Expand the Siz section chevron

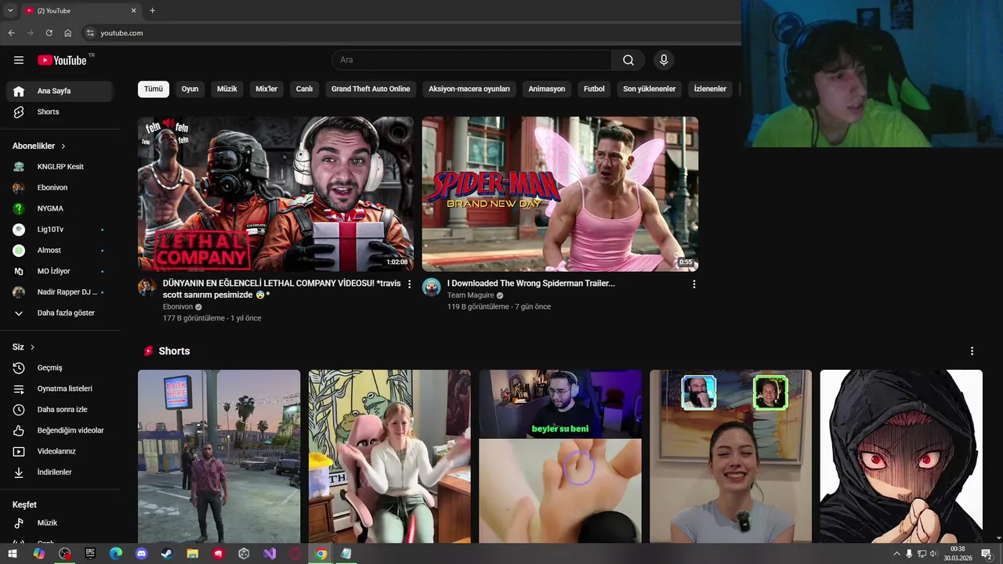(32, 347)
